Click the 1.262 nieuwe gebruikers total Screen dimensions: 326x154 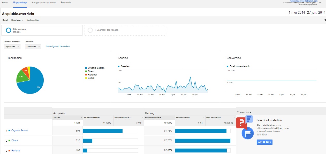(x=138, y=123)
